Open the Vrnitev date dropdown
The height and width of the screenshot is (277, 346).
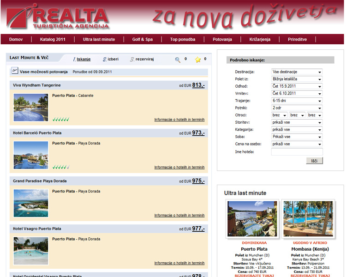click(297, 93)
